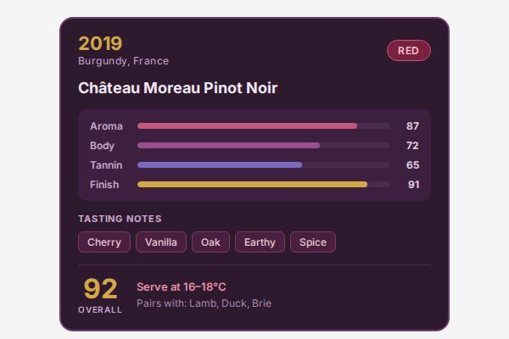The height and width of the screenshot is (339, 509).
Task: Click the Finish score value 91
Action: [412, 185]
